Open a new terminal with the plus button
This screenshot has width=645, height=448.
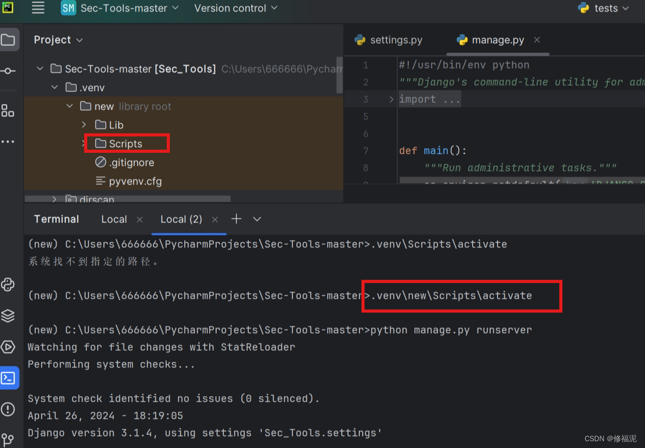click(236, 219)
